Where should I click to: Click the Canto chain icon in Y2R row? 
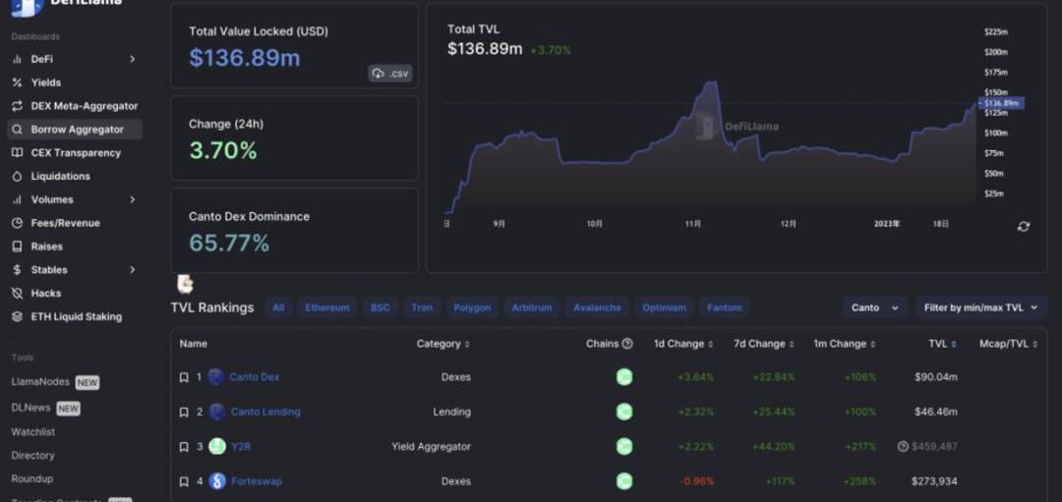point(623,447)
